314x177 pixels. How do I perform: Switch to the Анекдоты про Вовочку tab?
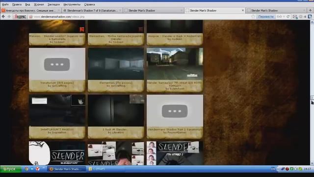coord(30,10)
